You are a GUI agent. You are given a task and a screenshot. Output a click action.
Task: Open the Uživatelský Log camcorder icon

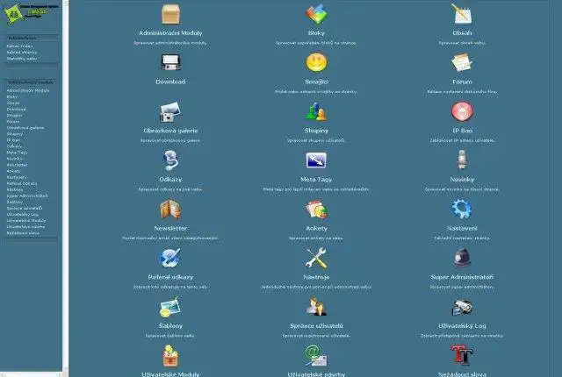coord(462,307)
